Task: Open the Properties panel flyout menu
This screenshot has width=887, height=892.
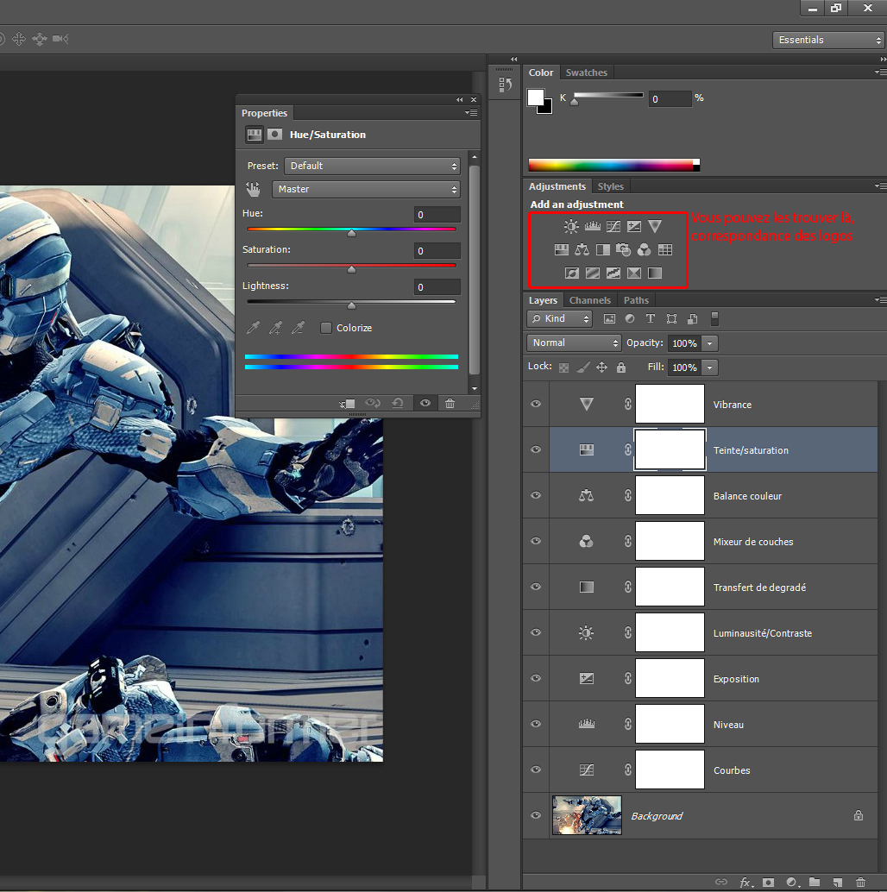Action: click(471, 113)
